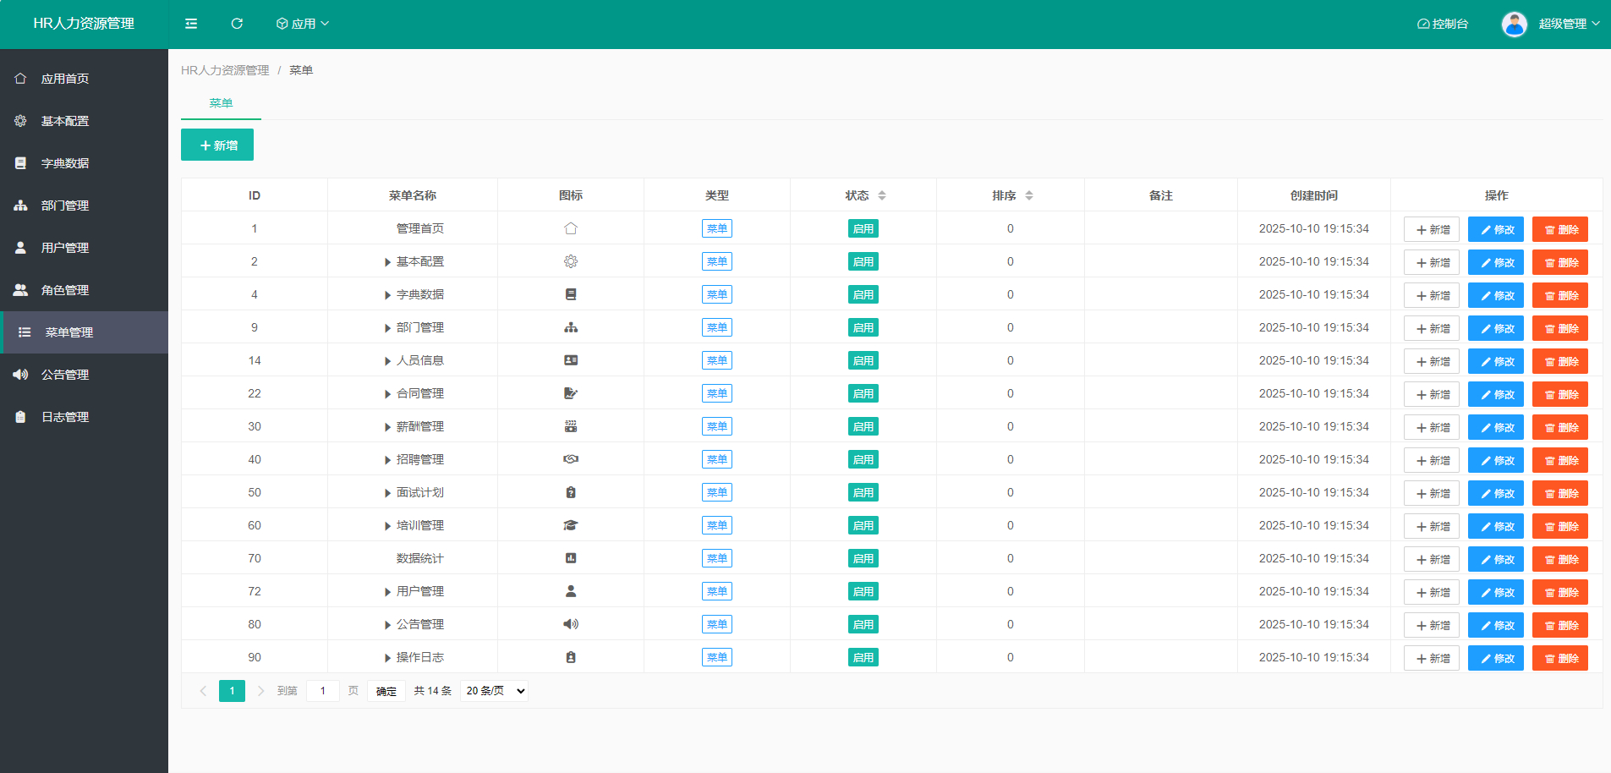Click the graduation cap icon on 培训管理 row
This screenshot has width=1611, height=773.
point(571,524)
